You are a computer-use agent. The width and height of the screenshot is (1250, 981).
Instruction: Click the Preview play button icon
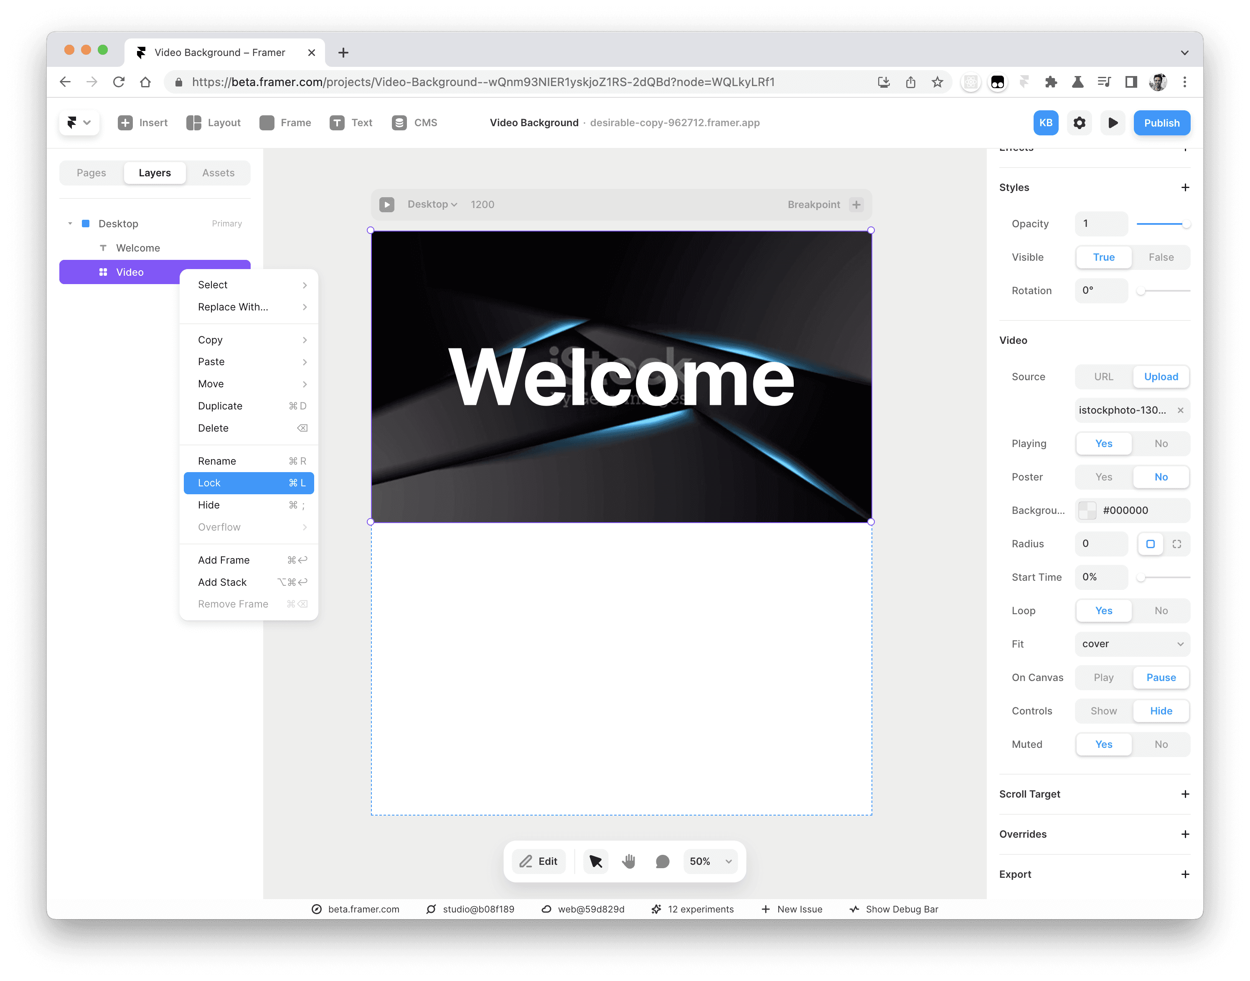pyautogui.click(x=1112, y=123)
